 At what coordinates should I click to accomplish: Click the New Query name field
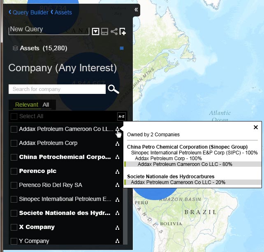click(x=49, y=30)
